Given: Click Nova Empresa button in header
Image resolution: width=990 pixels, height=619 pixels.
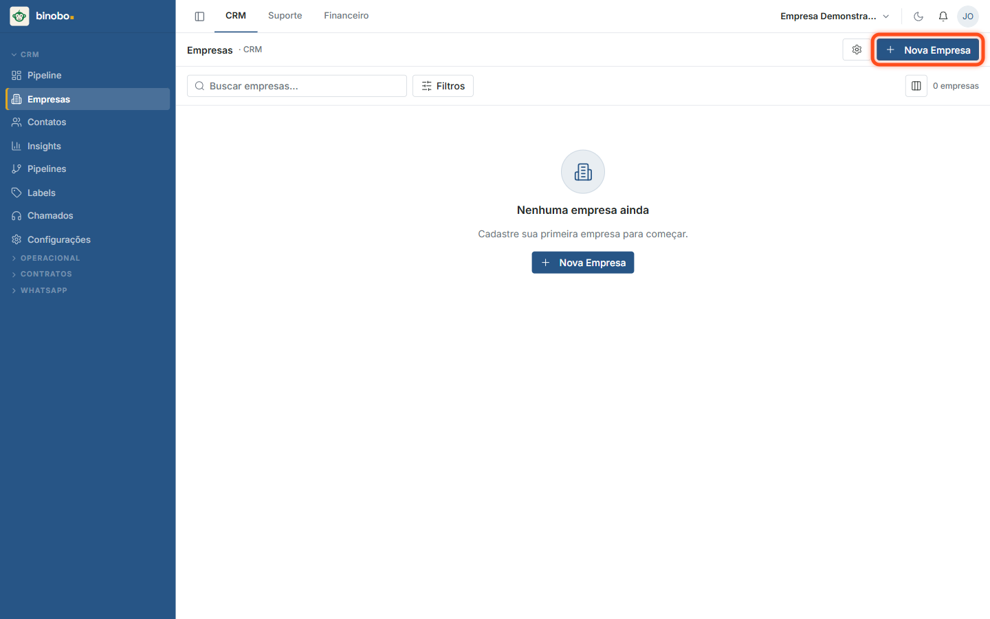Looking at the screenshot, I should 928,50.
